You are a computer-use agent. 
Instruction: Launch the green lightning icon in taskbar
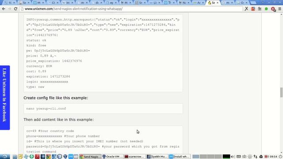coord(31,156)
